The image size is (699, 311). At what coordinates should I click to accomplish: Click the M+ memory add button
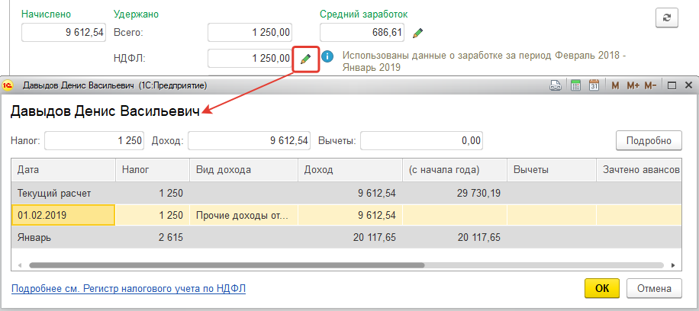coord(633,85)
